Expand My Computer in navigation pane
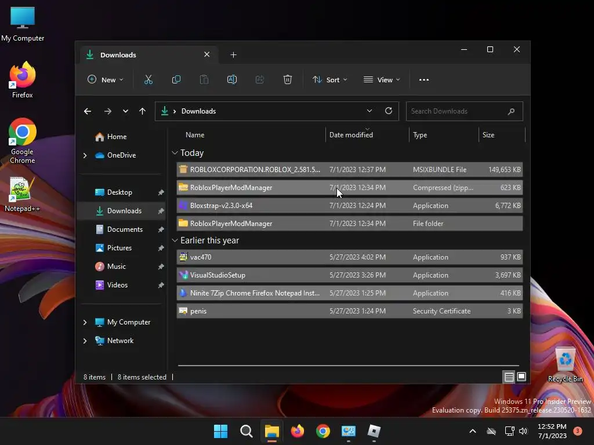 85,322
